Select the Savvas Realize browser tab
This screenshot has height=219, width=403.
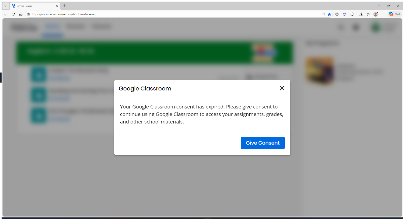(x=35, y=6)
